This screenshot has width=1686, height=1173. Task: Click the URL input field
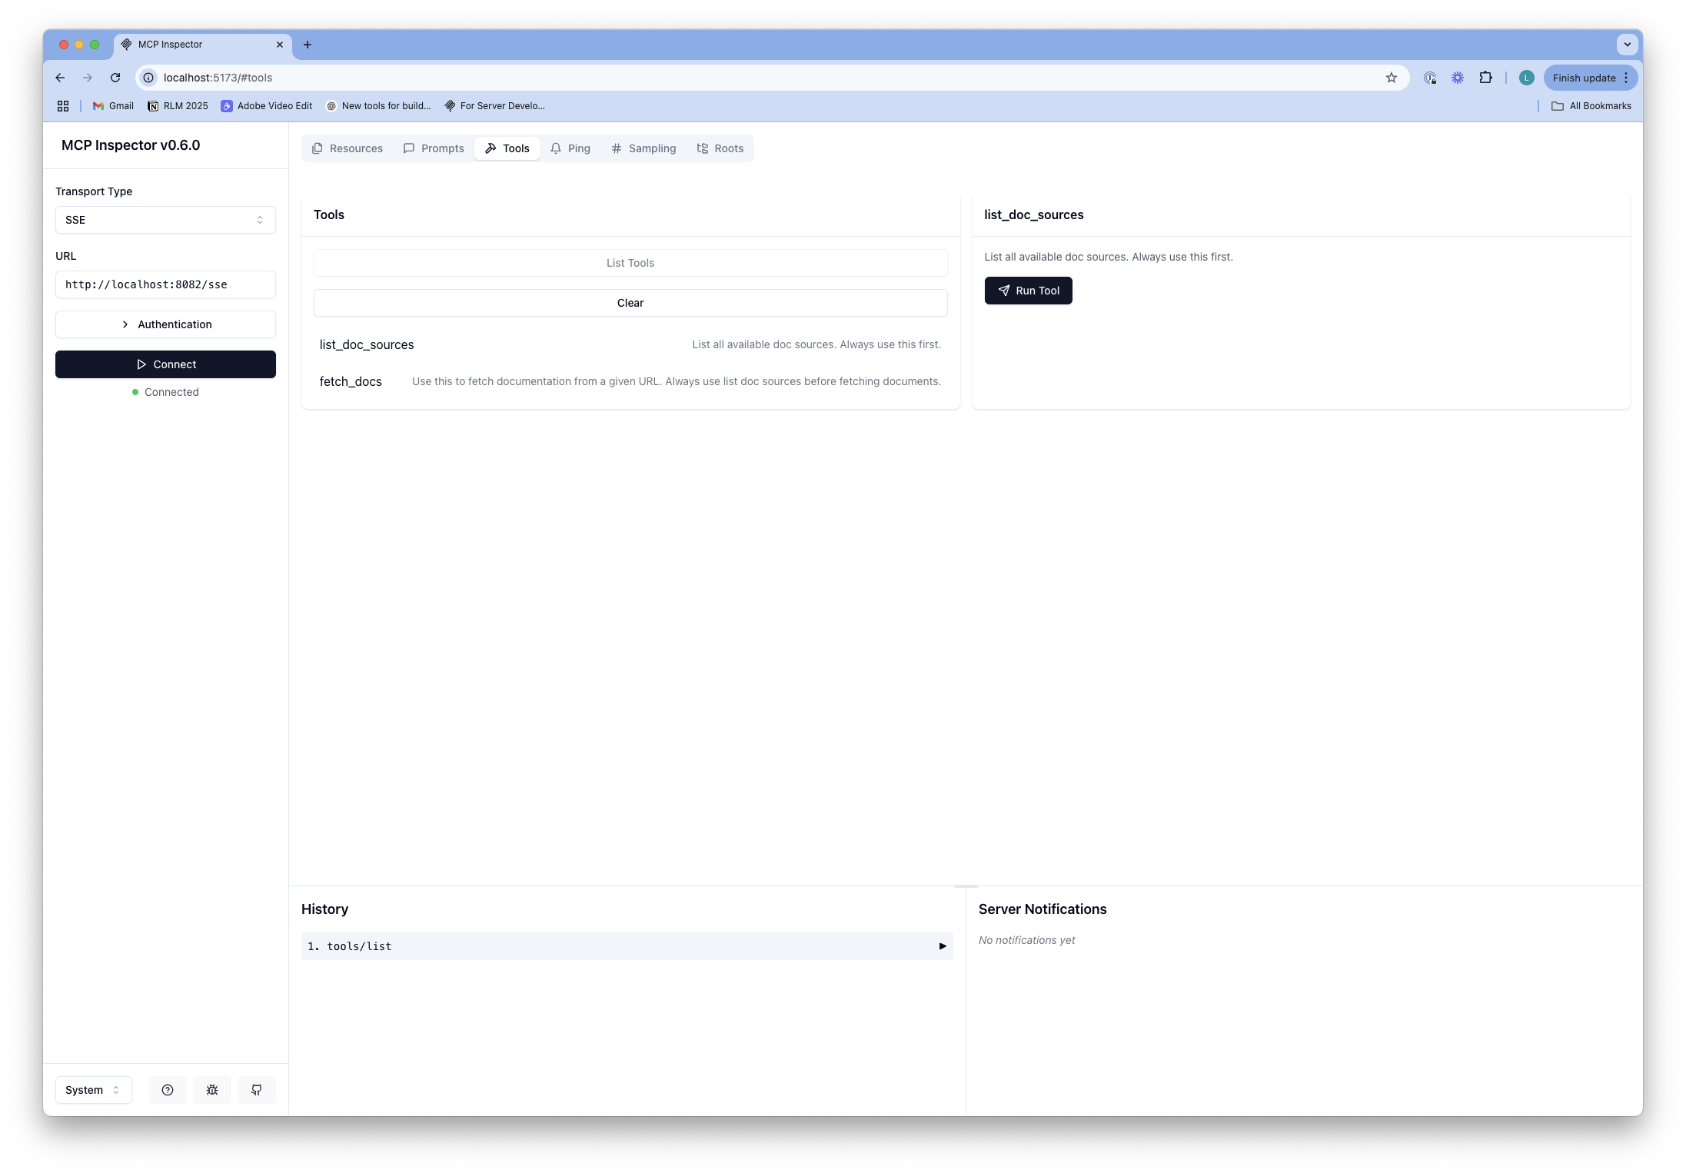point(165,284)
